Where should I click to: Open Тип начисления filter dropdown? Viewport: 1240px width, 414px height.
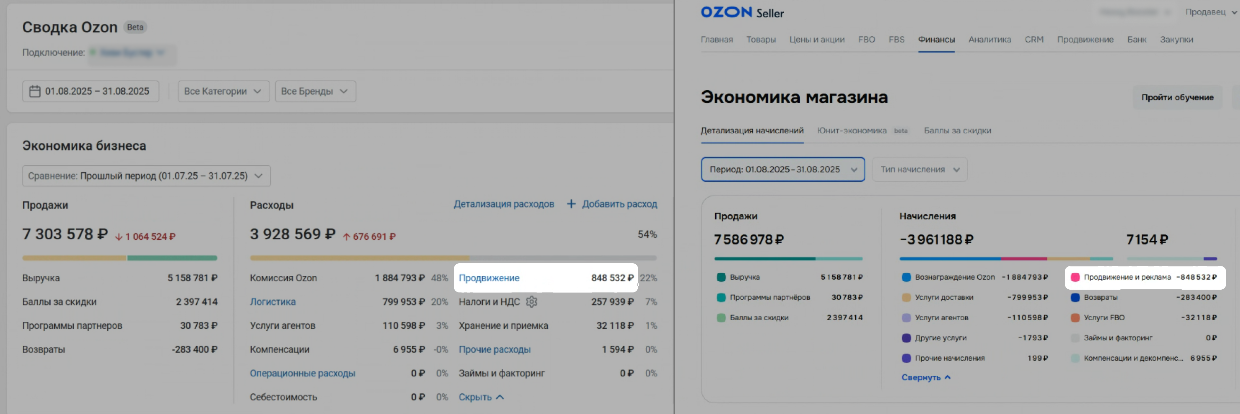click(919, 169)
